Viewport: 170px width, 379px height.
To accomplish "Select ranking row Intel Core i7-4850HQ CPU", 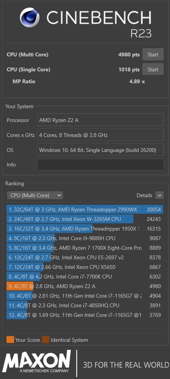I will (x=85, y=305).
